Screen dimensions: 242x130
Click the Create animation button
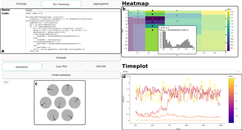pos(61,75)
